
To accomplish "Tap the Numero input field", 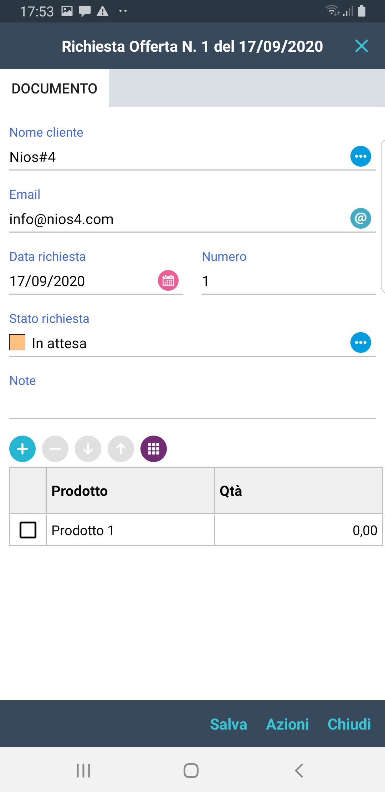I will pos(288,281).
